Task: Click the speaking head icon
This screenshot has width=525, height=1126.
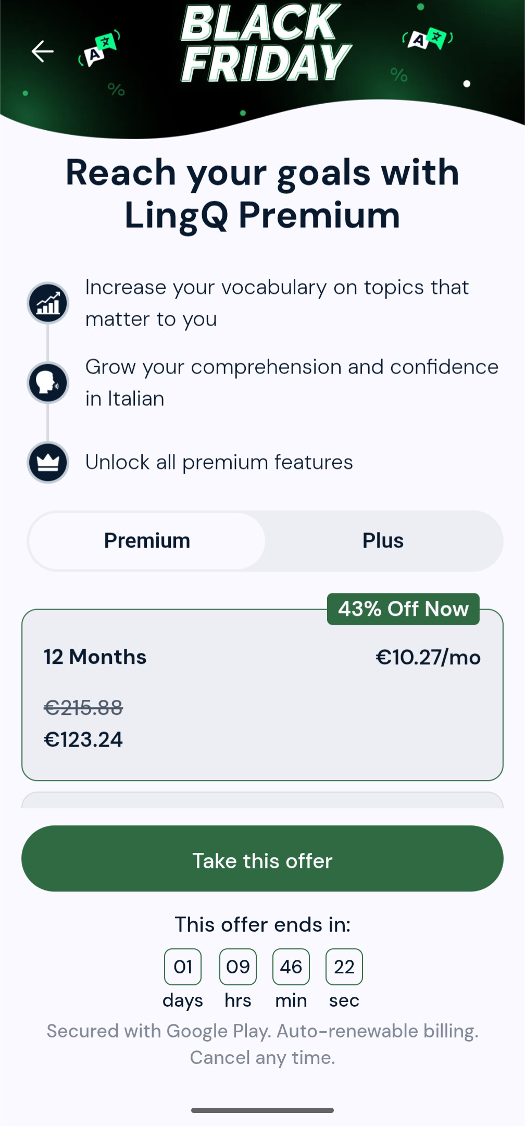Action: click(x=48, y=383)
